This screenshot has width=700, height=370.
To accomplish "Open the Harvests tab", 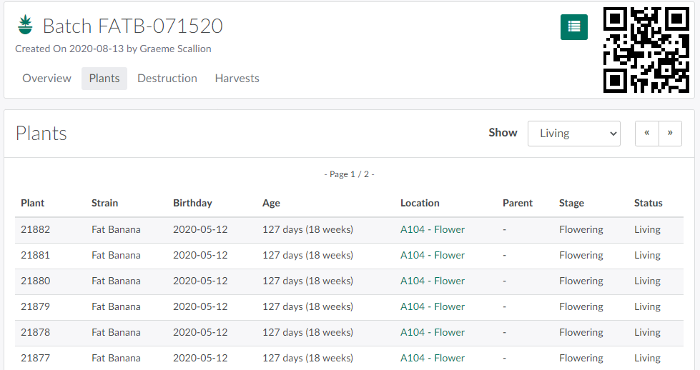I will (x=237, y=79).
